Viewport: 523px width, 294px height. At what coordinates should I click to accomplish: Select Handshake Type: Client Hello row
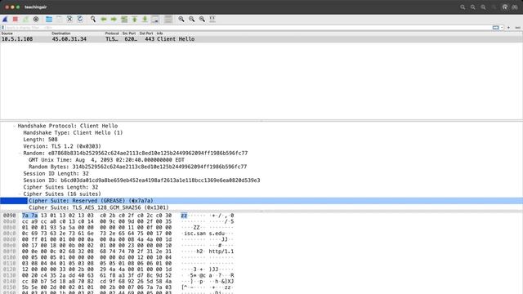tap(261, 132)
